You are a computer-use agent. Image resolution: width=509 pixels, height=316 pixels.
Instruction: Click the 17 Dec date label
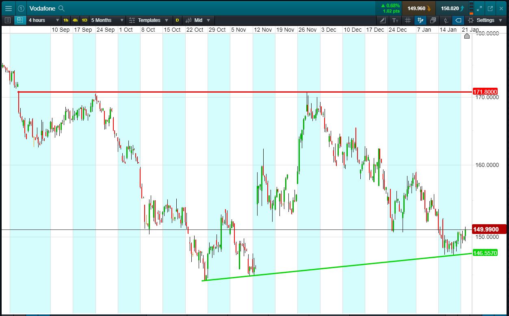point(375,30)
